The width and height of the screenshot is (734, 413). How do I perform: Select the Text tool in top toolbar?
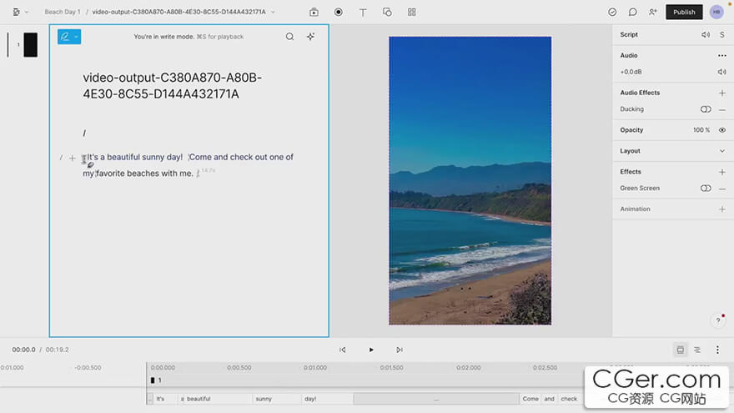[x=363, y=13]
